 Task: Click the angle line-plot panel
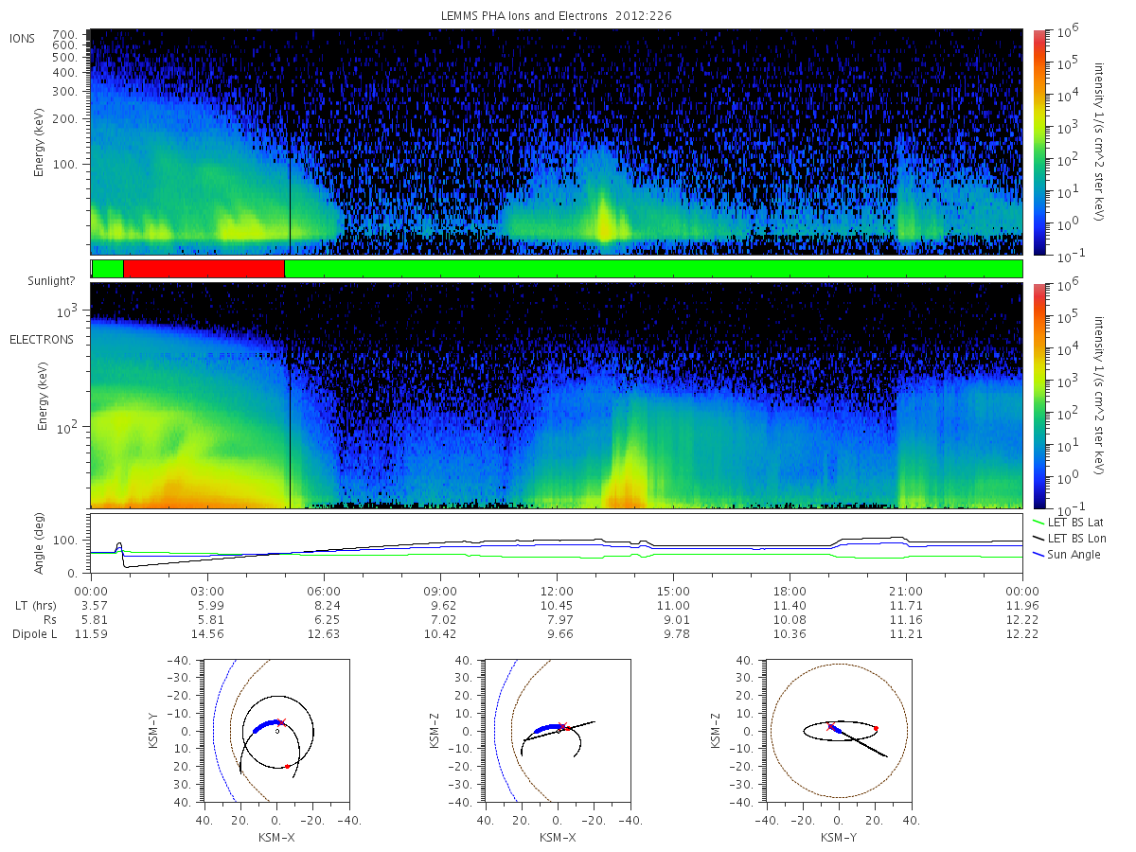[x=557, y=544]
